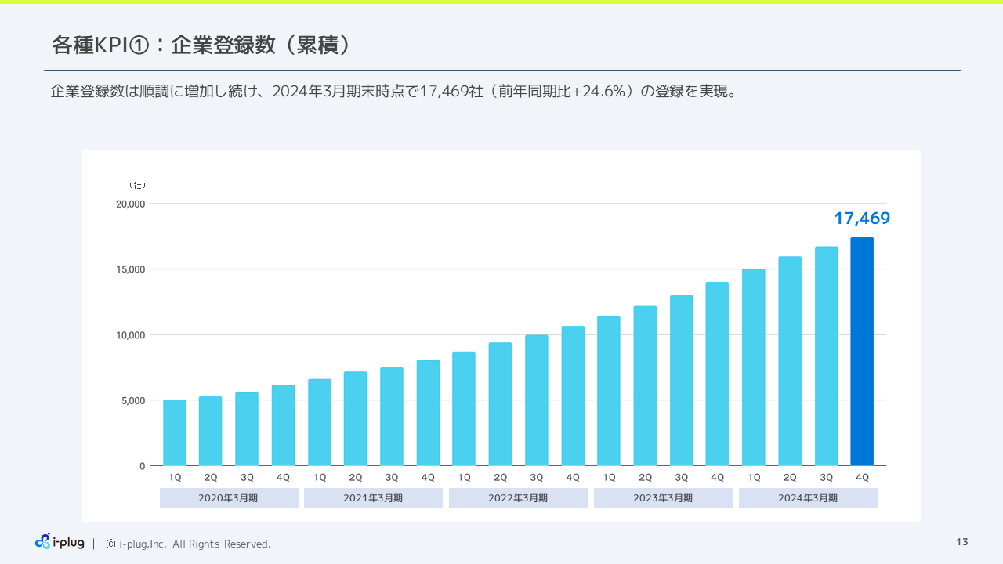Click the 4Q bar of 2023年3月期

(717, 374)
